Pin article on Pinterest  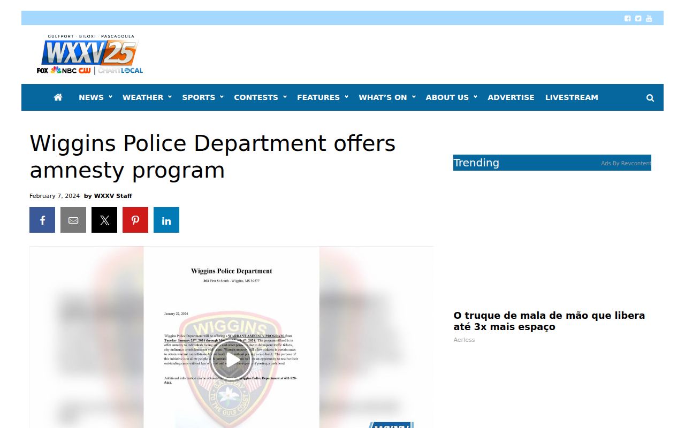(135, 220)
